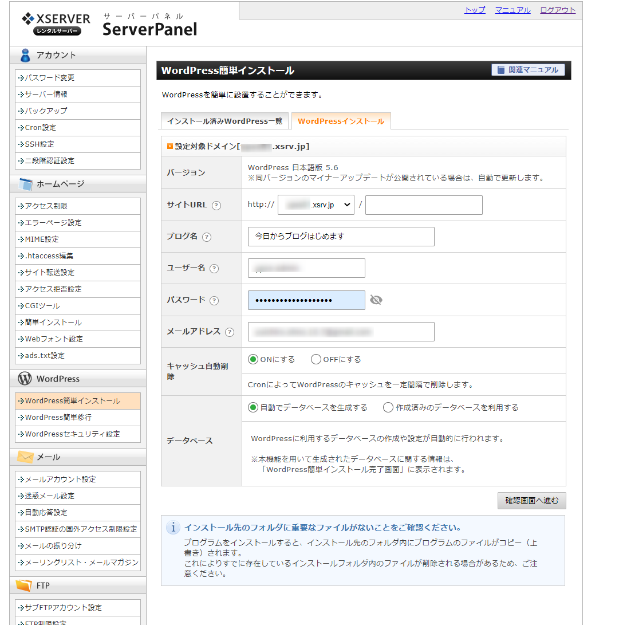Click the メールアドレス input field
Viewport: 623px width, 625px height.
(341, 332)
